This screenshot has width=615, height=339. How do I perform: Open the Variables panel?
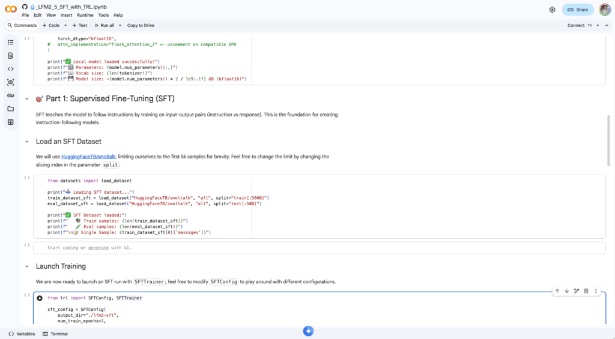[x=22, y=334]
